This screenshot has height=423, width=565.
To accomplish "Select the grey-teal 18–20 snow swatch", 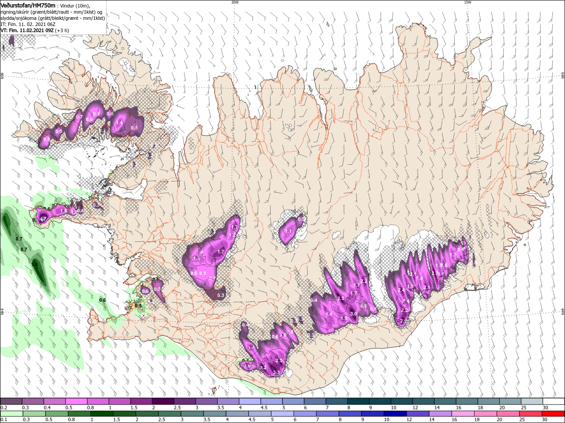I will tap(488, 401).
